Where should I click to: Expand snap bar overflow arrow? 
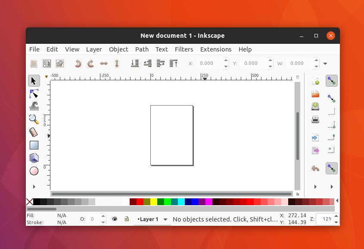point(332,186)
